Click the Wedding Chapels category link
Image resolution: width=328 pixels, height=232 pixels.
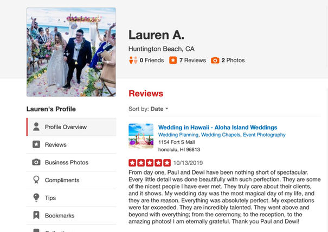click(221, 135)
